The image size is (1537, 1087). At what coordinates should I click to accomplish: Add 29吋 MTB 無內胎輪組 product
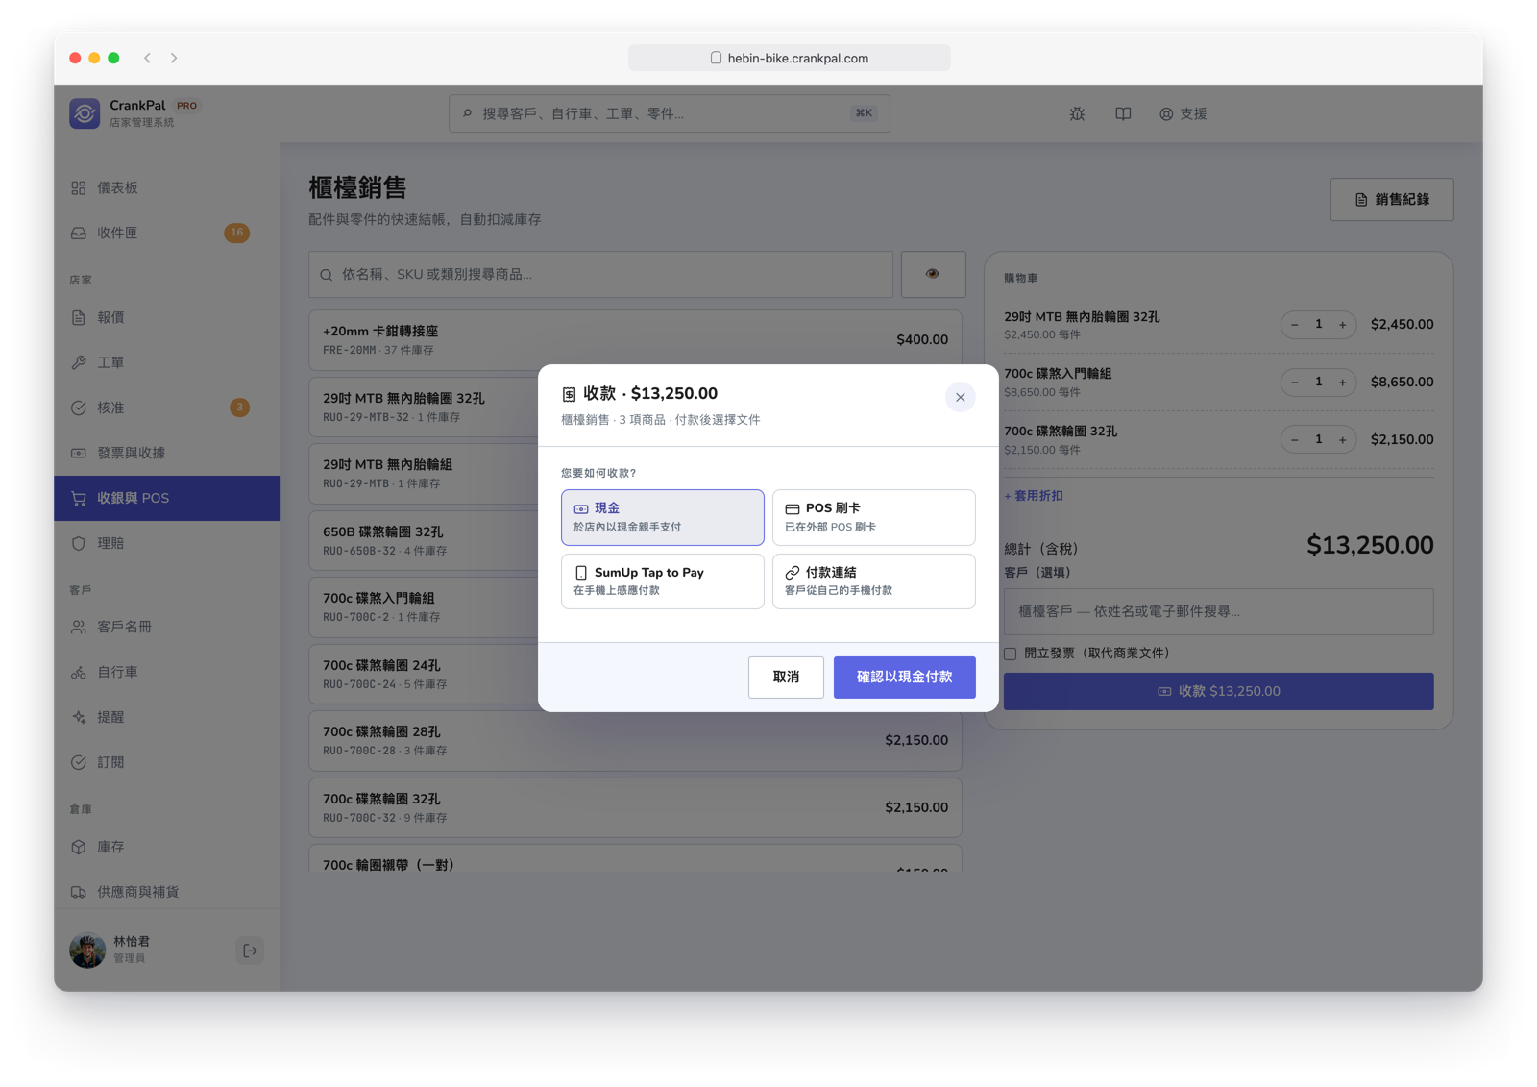423,473
